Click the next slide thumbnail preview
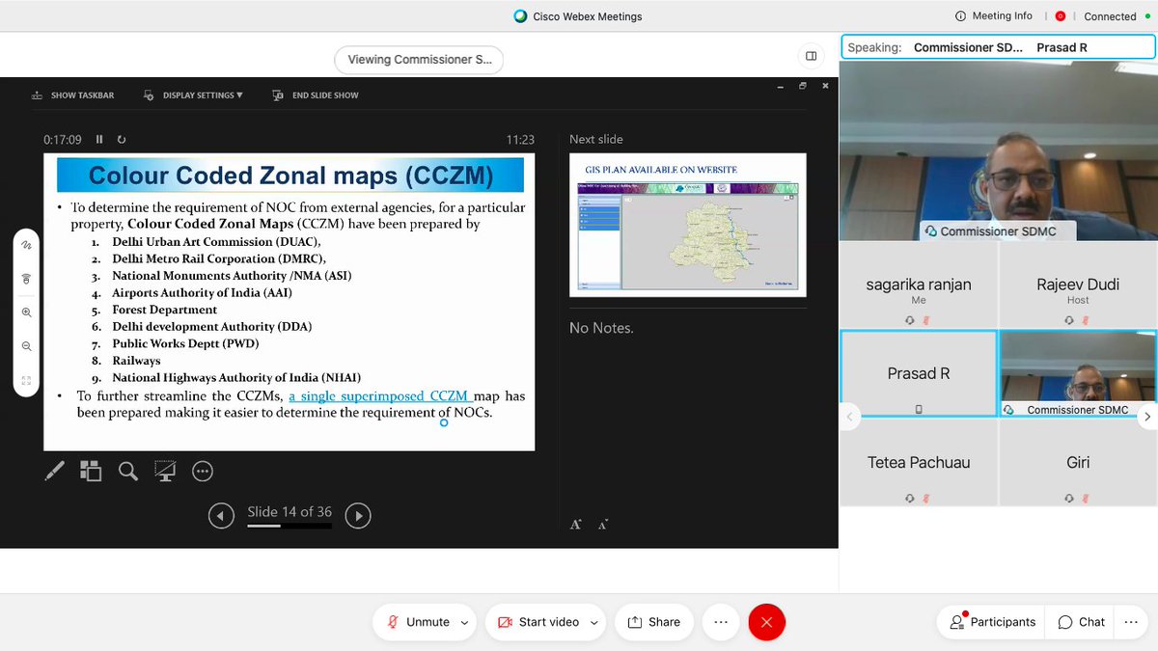The width and height of the screenshot is (1158, 651). pos(688,225)
